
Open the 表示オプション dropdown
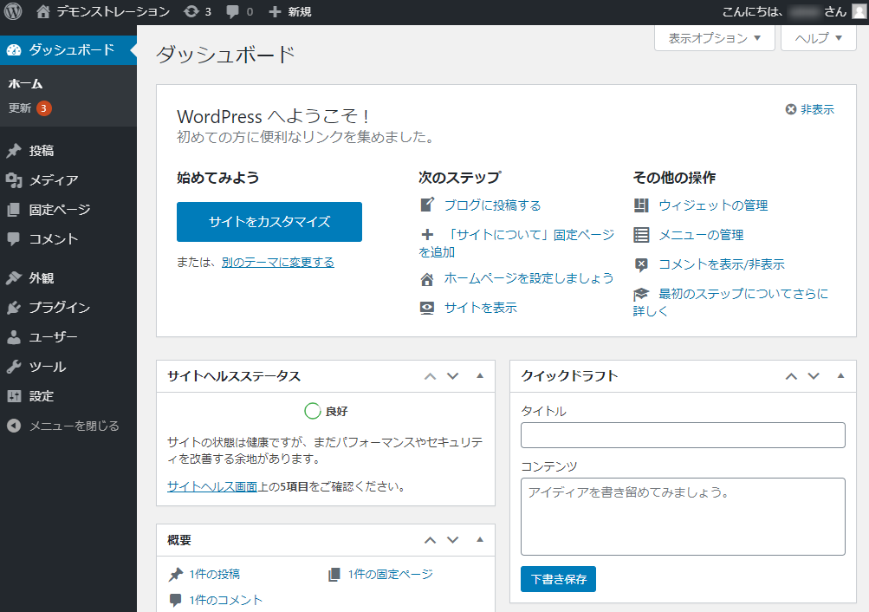[x=715, y=37]
